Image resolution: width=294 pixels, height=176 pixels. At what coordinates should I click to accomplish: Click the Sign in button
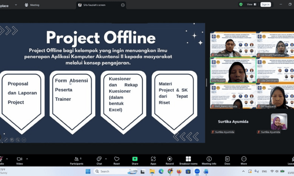(265, 5)
